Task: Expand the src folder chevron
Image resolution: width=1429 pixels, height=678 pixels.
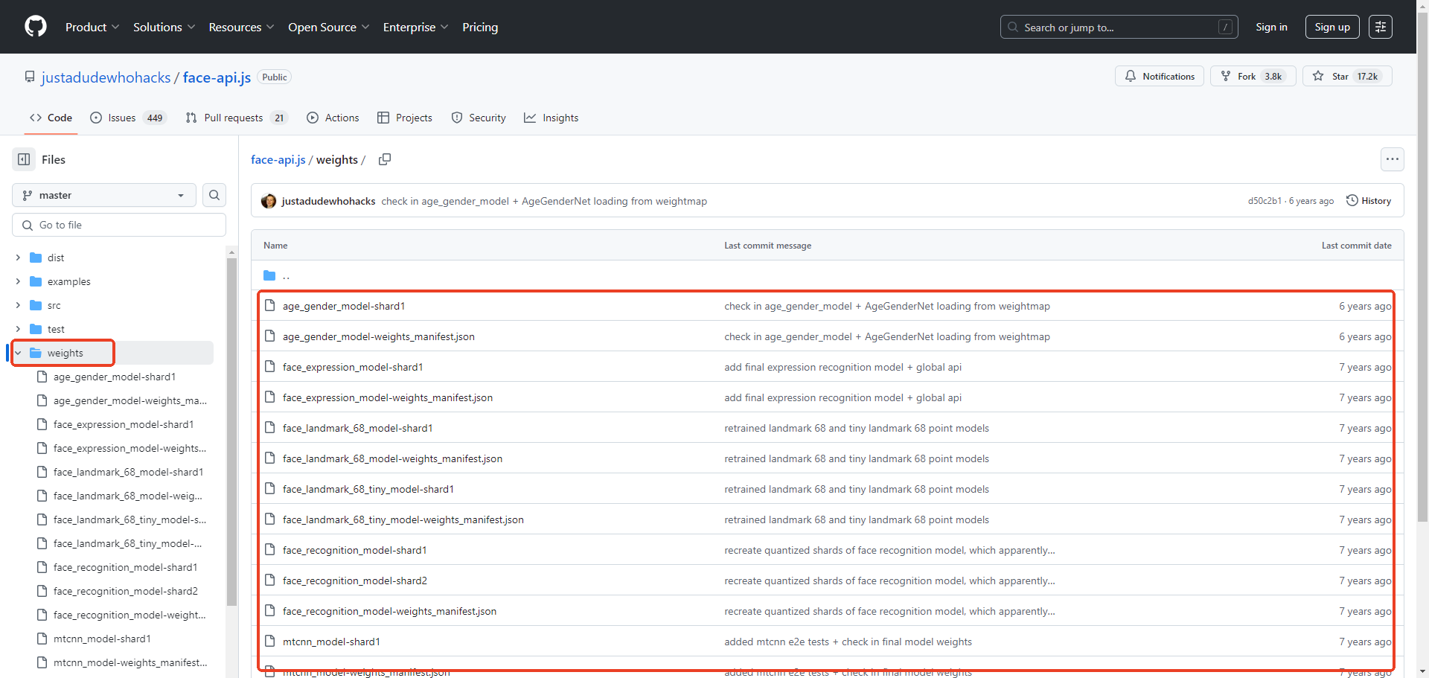Action: click(x=18, y=305)
